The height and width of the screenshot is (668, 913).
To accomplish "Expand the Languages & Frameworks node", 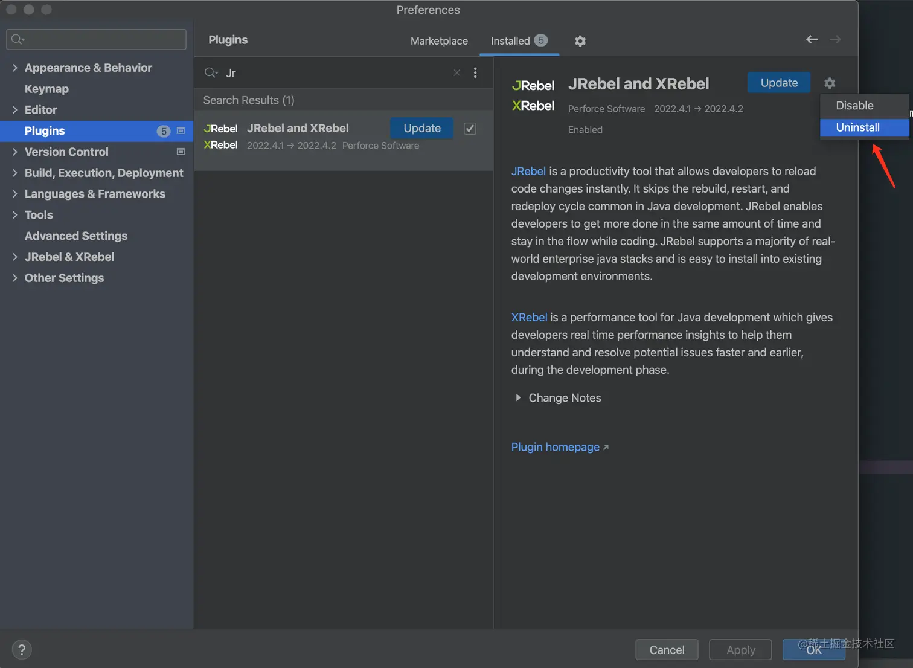I will [15, 194].
